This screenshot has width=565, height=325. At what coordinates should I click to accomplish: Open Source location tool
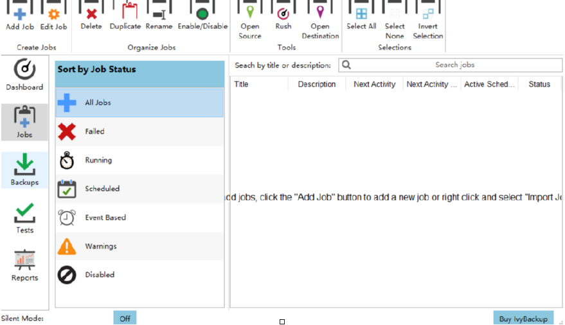point(249,20)
